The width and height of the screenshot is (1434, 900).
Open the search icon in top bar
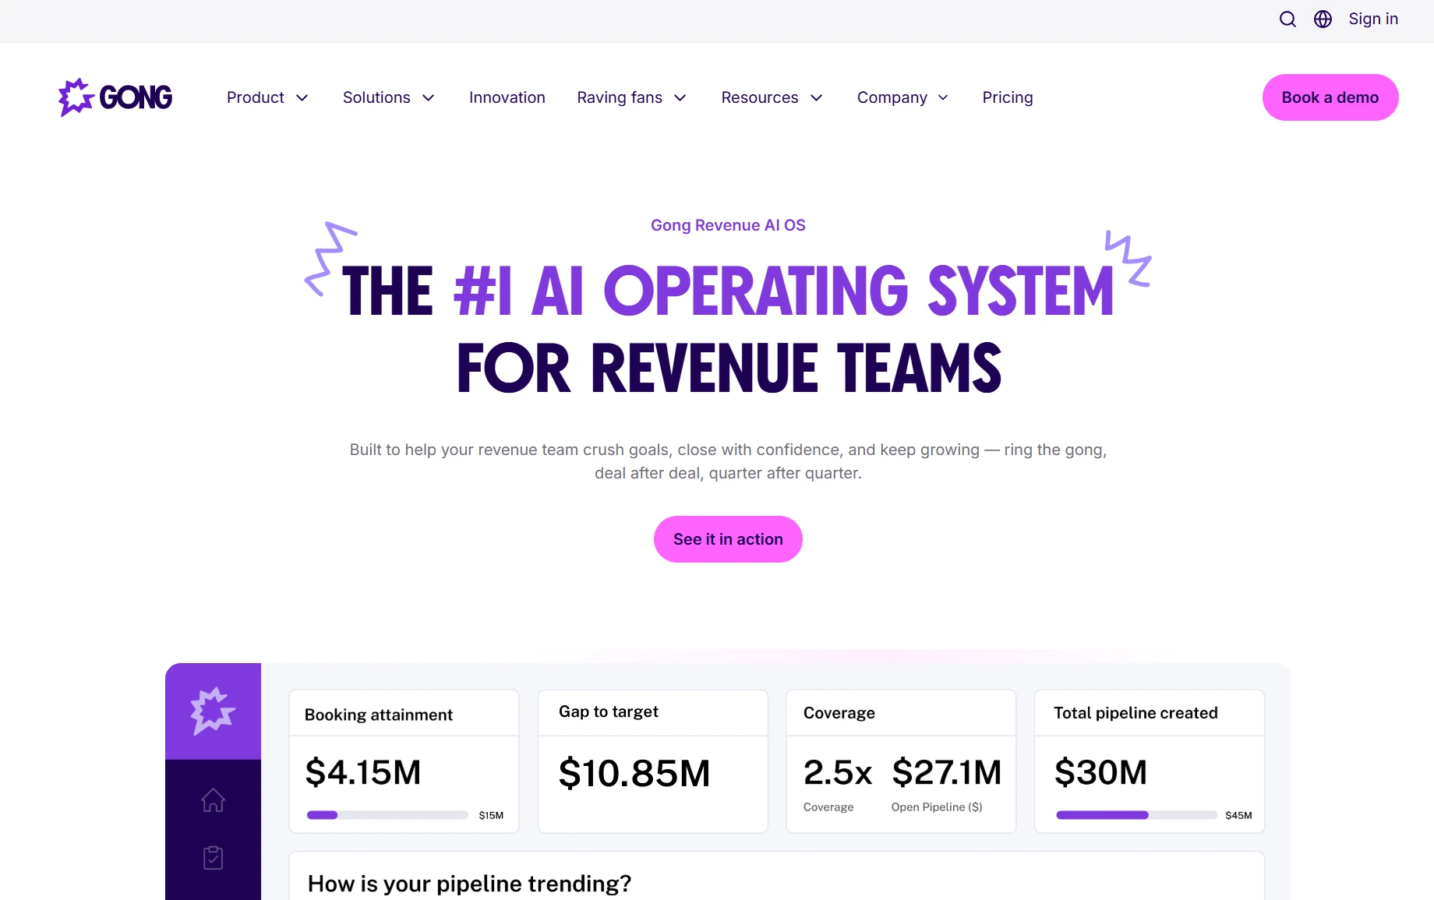1287,19
